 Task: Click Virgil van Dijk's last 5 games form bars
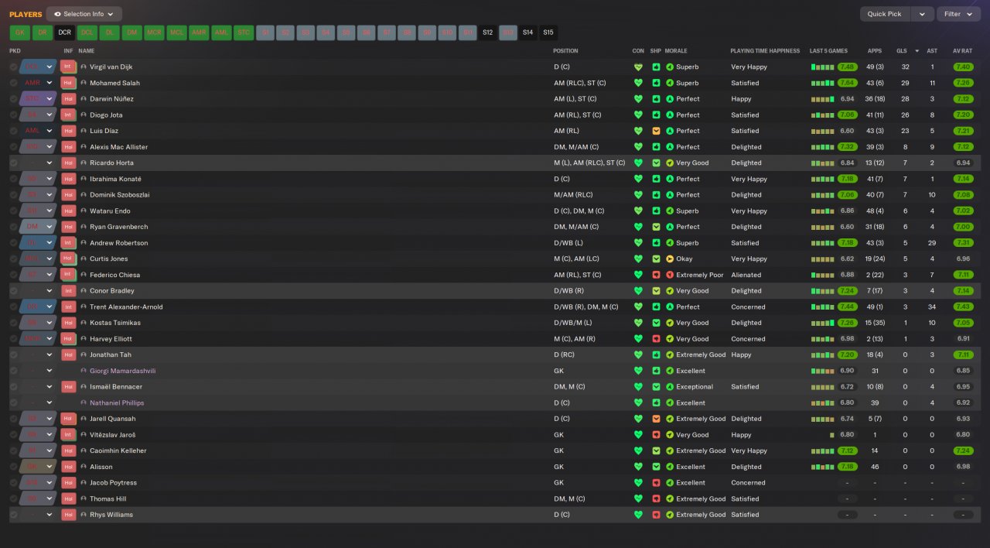[823, 67]
